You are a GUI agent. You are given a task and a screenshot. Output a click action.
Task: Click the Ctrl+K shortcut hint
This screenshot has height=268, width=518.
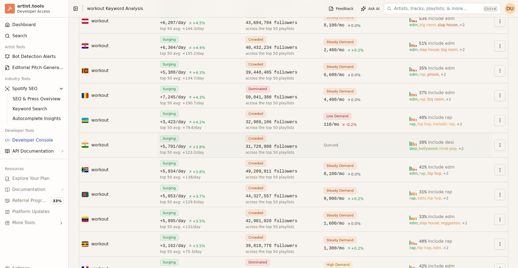(490, 9)
